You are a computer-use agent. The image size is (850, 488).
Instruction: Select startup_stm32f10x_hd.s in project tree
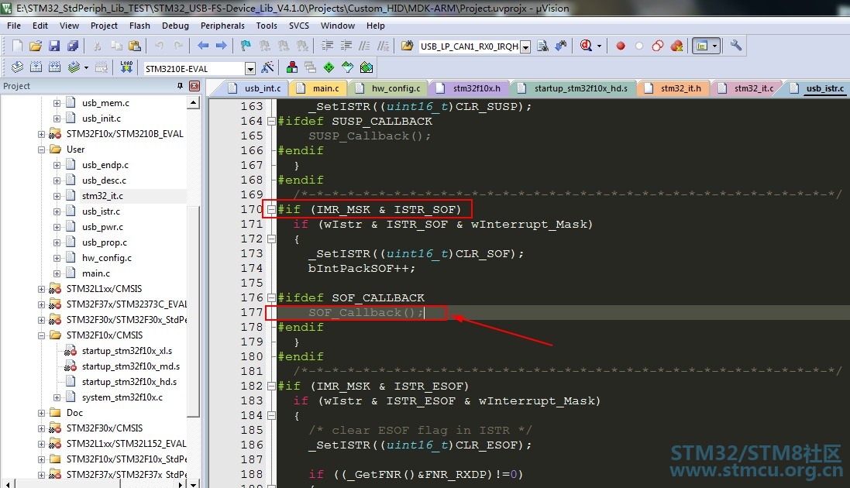coord(129,383)
